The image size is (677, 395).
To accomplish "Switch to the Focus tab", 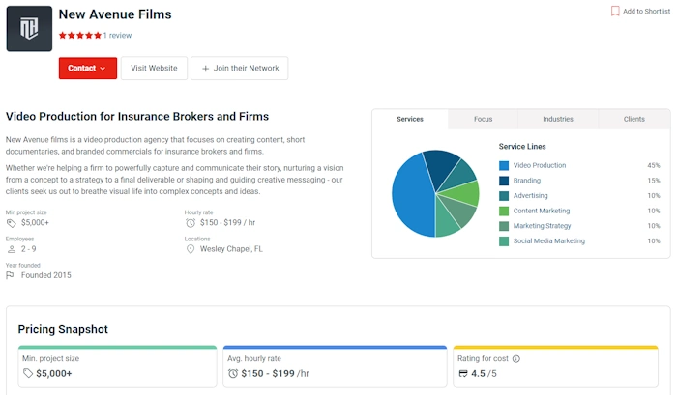I will coord(483,119).
